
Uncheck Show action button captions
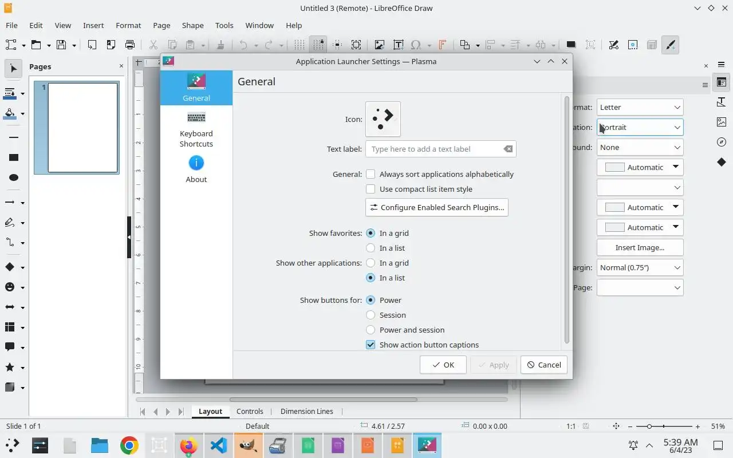pyautogui.click(x=423, y=345)
